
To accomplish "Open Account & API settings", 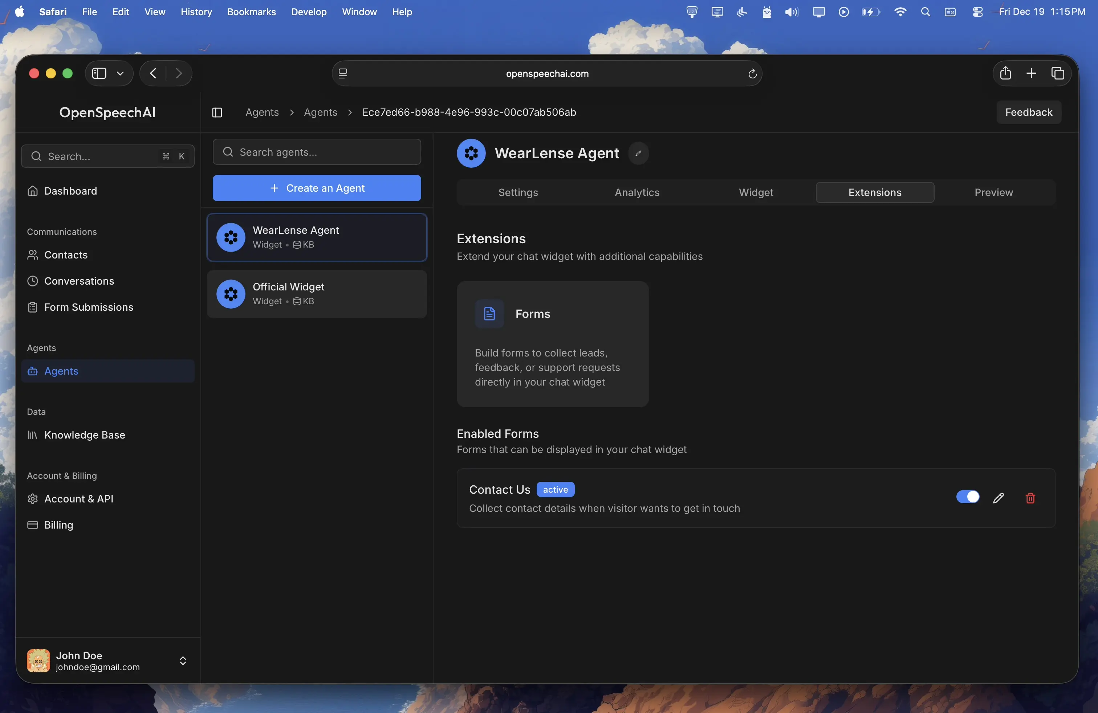I will [x=107, y=498].
